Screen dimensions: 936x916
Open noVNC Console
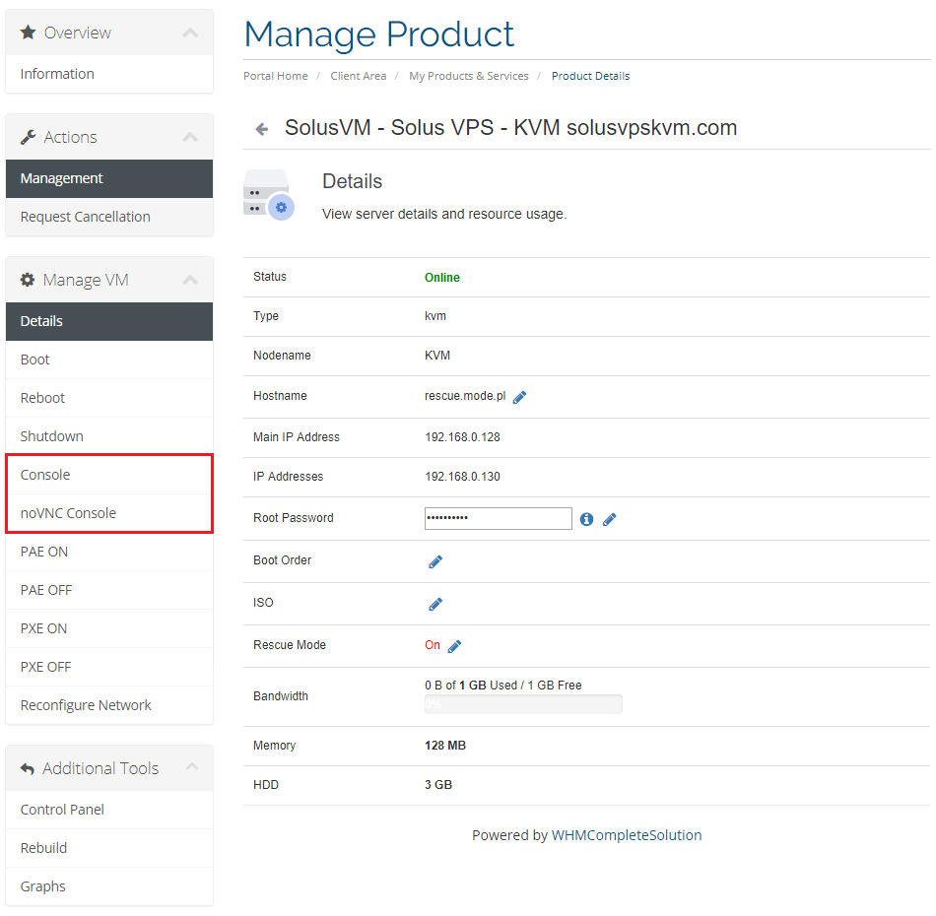(109, 513)
